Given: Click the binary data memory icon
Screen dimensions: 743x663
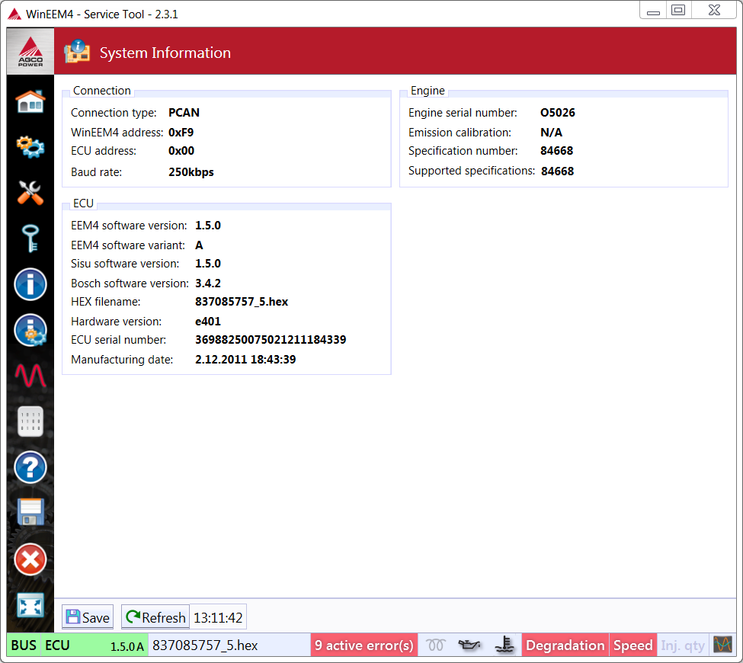Looking at the screenshot, I should click(x=30, y=421).
